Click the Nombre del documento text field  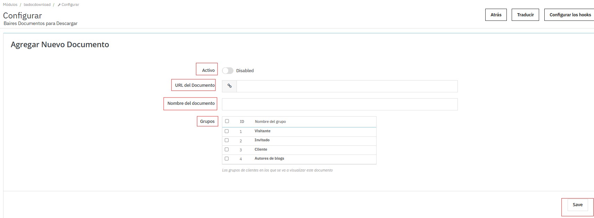tap(339, 104)
